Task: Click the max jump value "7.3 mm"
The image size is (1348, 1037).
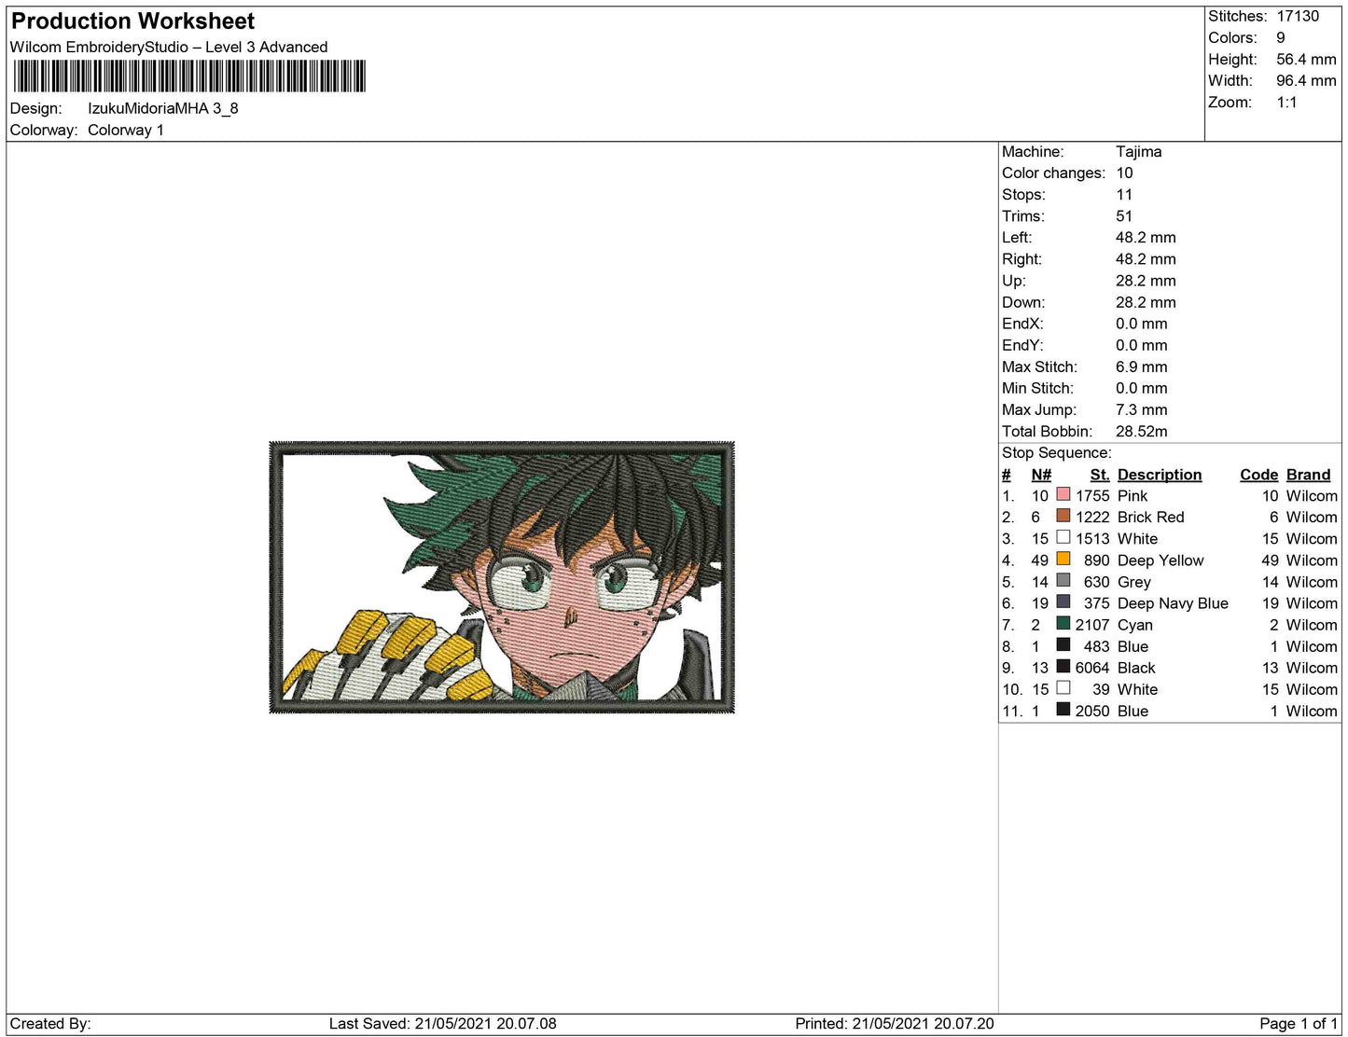Action: pos(1141,409)
